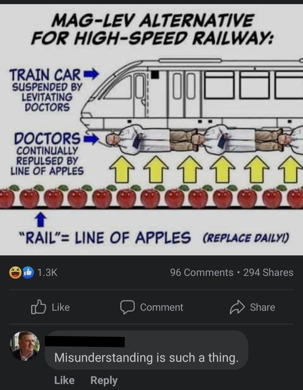The width and height of the screenshot is (303, 390).
Task: Reply to the 'Misunderstanding' comment
Action: [x=104, y=381]
